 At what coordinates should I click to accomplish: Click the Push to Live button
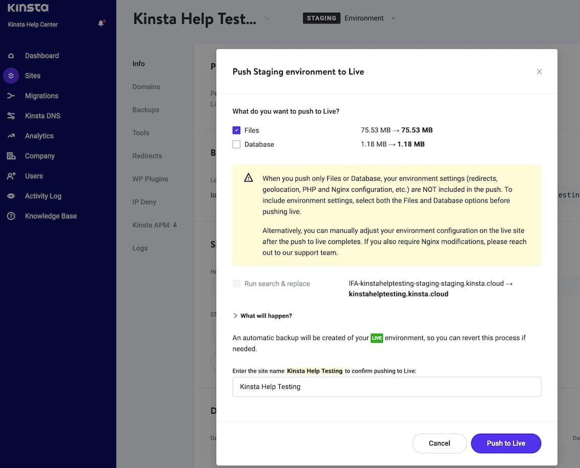pyautogui.click(x=505, y=443)
